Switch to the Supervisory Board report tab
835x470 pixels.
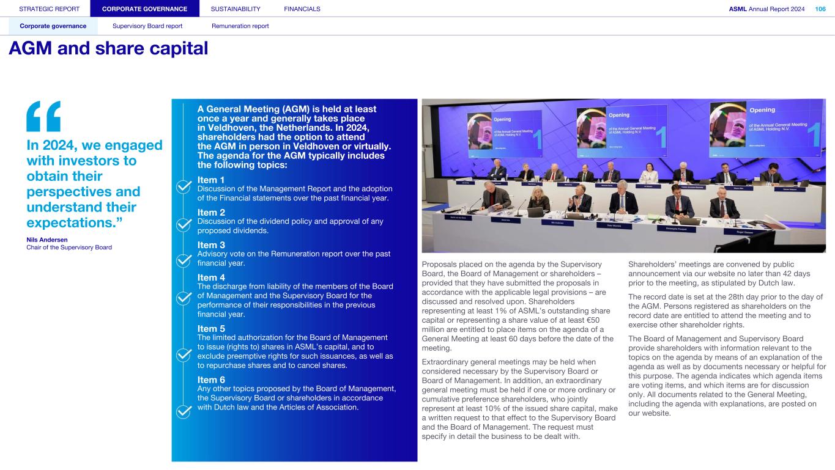147,26
